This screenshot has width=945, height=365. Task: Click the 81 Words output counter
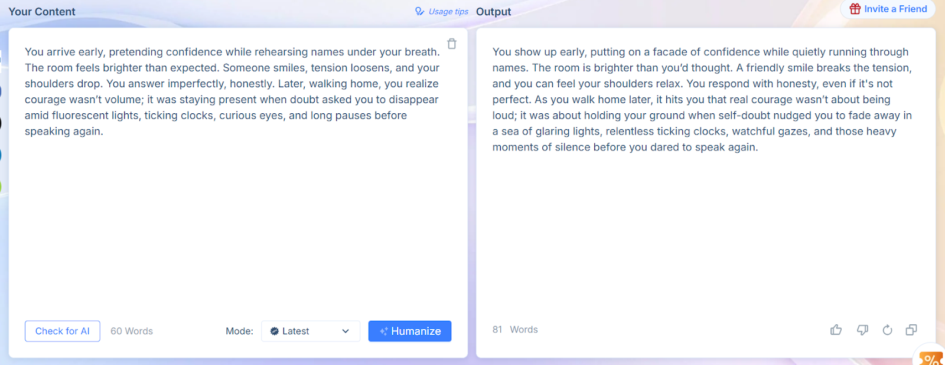click(515, 330)
